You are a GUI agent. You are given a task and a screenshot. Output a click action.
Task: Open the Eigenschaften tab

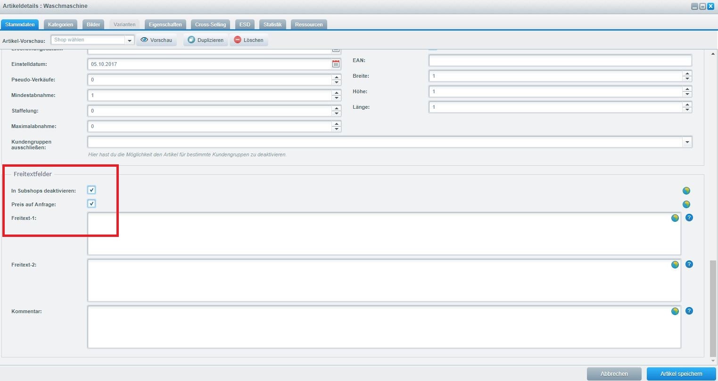pyautogui.click(x=165, y=24)
